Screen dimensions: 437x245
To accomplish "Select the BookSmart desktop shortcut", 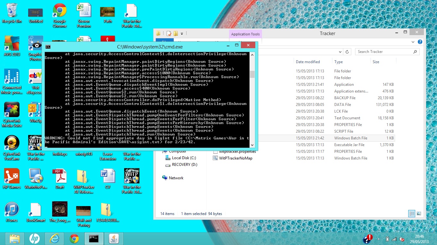I will (36, 212).
